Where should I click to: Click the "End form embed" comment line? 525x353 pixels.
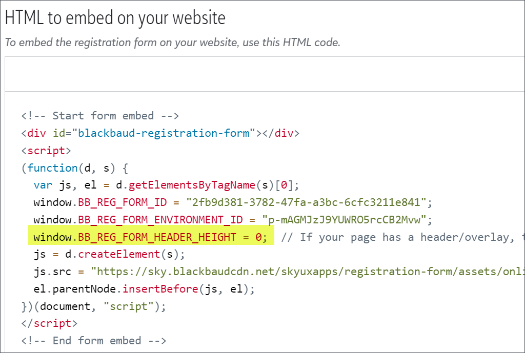(94, 341)
